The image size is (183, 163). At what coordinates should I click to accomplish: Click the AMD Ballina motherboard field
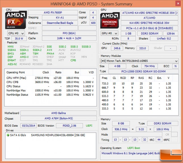coord(58,113)
